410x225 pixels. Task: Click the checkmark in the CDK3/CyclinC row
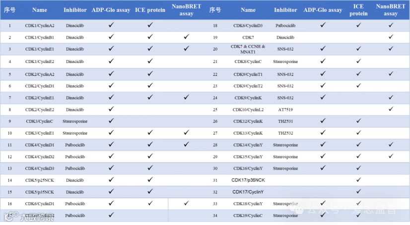111,120
